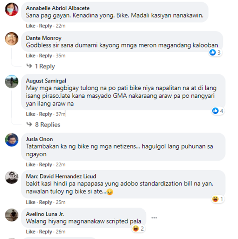Image resolution: width=238 pixels, height=239 pixels.
Task: Click Dante Monroy's avatar
Action: (12, 39)
